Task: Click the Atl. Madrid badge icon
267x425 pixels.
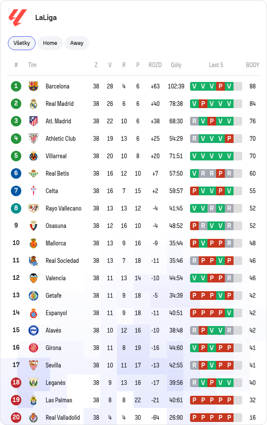Action: point(33,121)
